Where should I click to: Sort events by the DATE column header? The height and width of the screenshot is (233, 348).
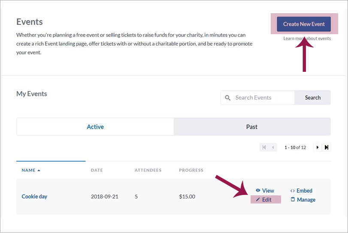97,170
